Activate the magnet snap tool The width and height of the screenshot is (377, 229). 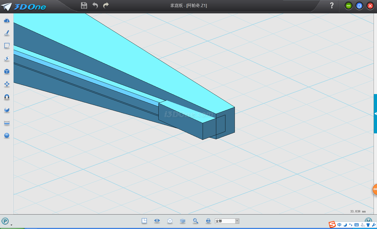(7, 97)
